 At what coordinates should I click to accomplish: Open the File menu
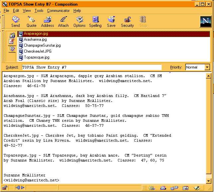[x=6, y=11]
